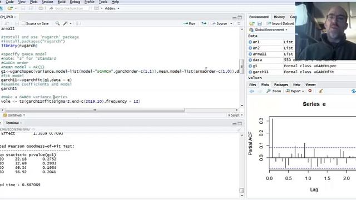Switch to the Plots tab
Screen dimensions: 356x200
click(265, 84)
